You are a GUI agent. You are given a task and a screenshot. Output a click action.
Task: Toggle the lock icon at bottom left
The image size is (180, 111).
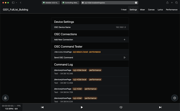click(x=5, y=98)
